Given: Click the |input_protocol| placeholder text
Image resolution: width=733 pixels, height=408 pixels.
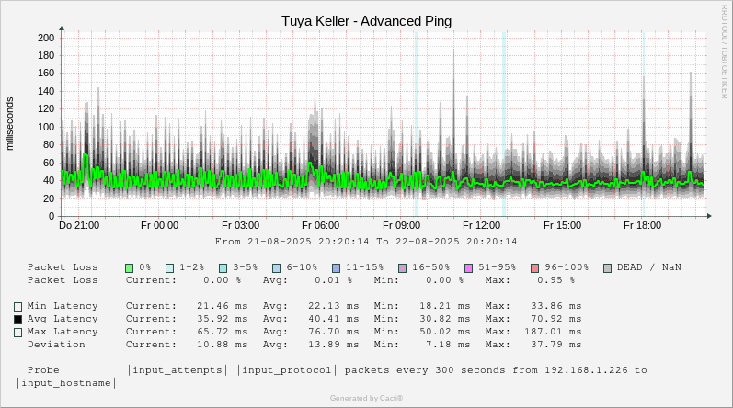Looking at the screenshot, I should [287, 370].
